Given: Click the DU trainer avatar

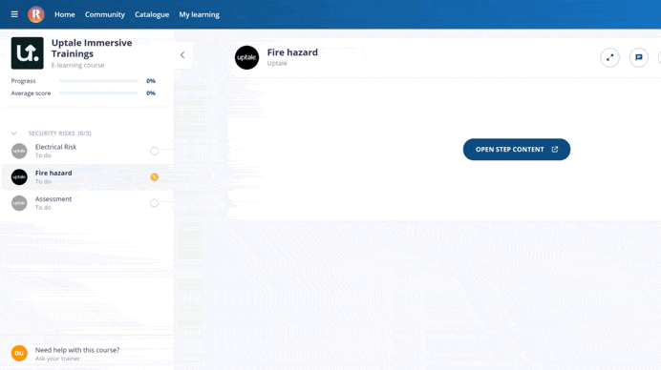Looking at the screenshot, I should (x=19, y=353).
